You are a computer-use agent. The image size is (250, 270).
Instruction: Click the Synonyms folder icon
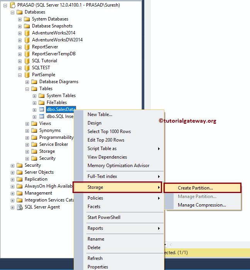(34, 130)
